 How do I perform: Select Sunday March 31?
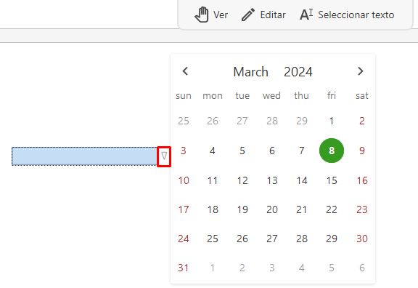(184, 268)
